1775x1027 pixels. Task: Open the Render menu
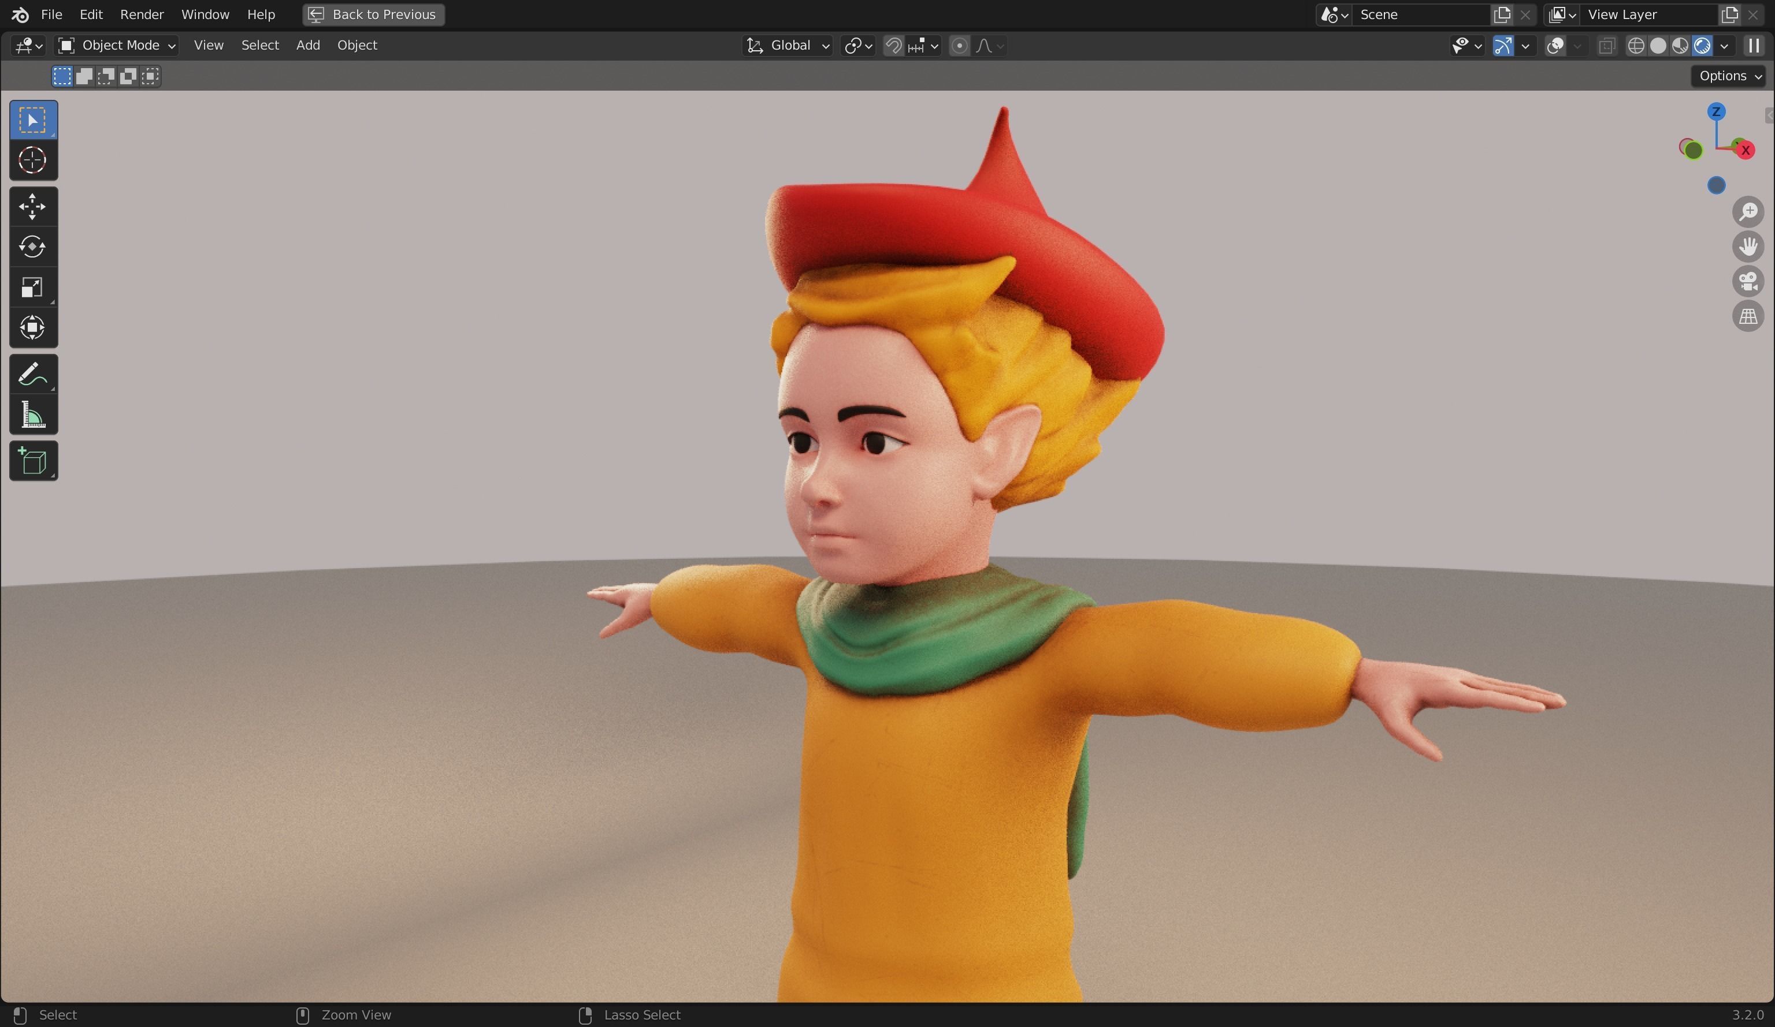click(x=142, y=15)
